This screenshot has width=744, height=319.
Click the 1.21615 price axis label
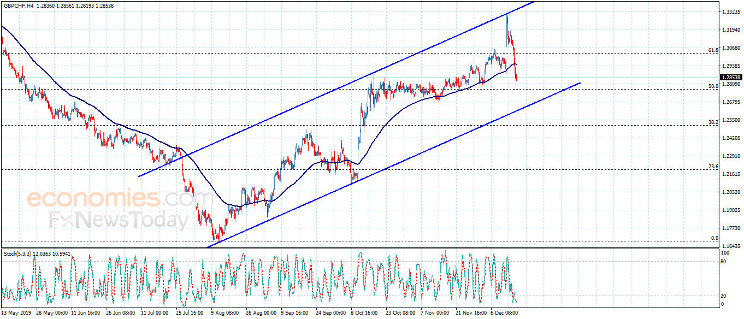click(730, 174)
